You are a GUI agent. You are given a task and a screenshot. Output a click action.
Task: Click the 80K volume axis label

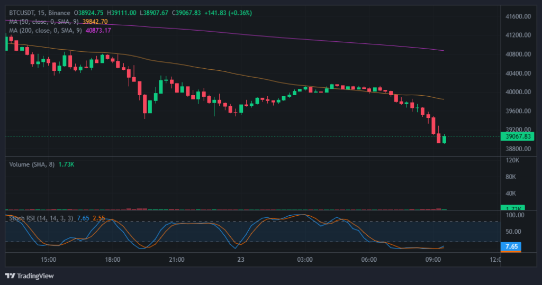tap(511, 177)
